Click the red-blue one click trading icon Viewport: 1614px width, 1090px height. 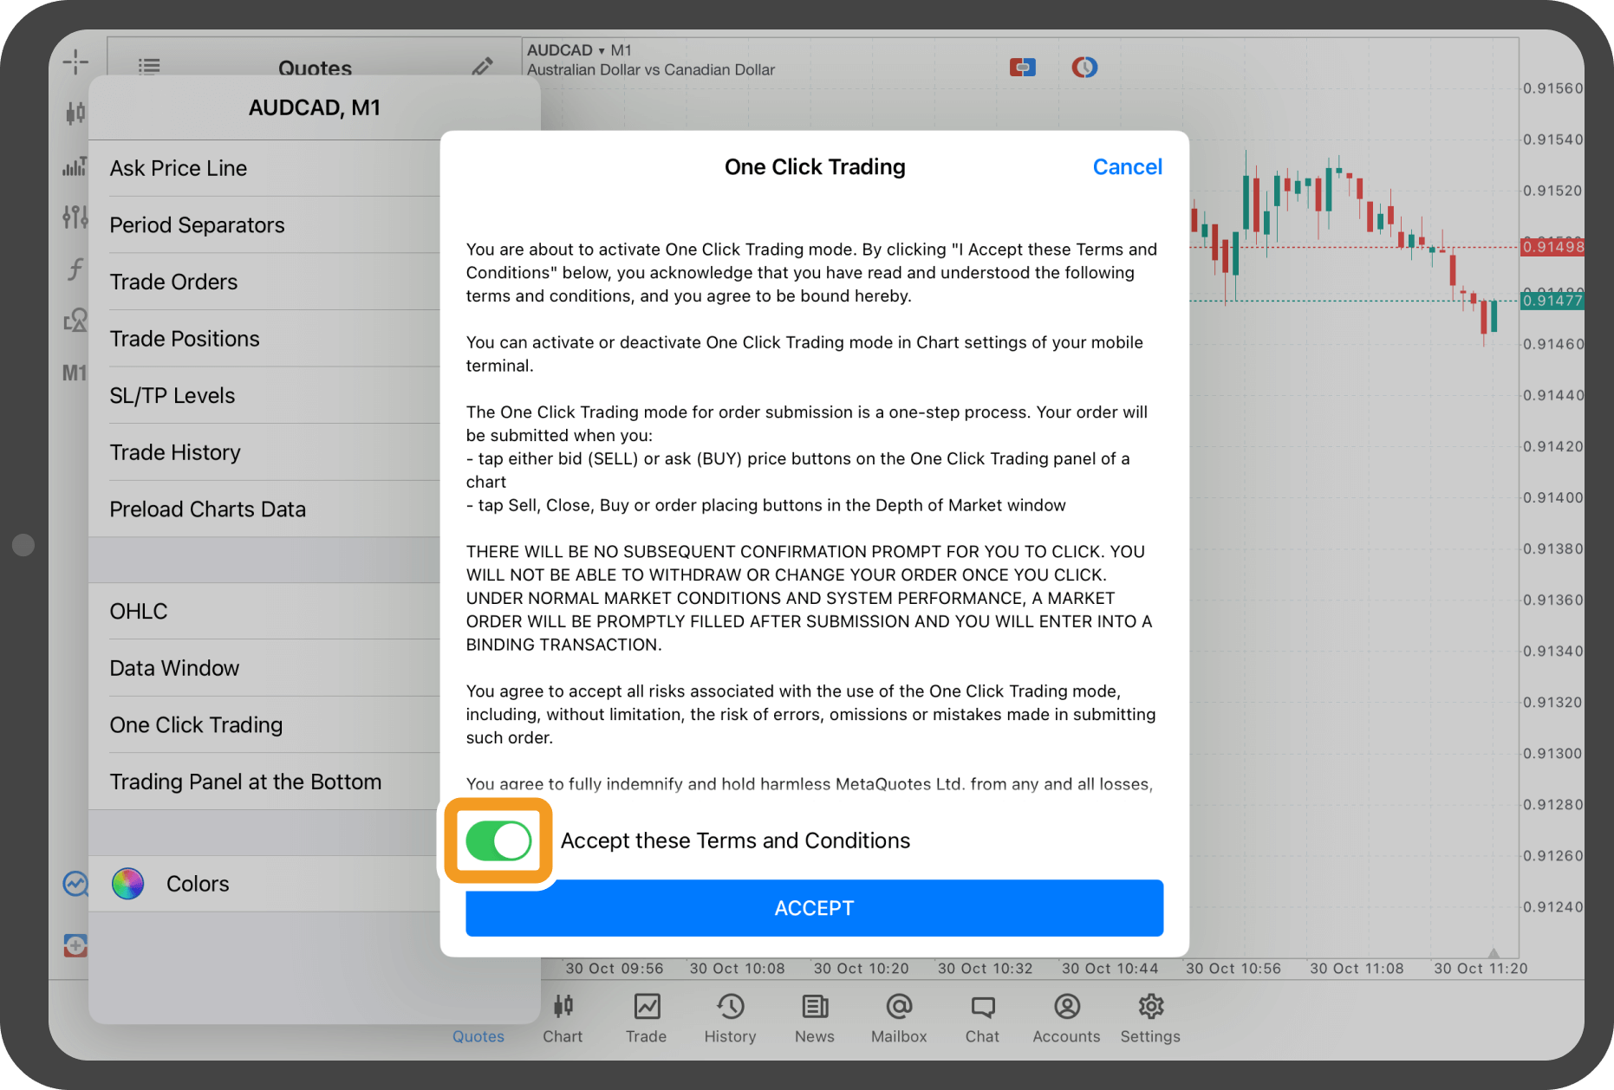[x=1022, y=68]
